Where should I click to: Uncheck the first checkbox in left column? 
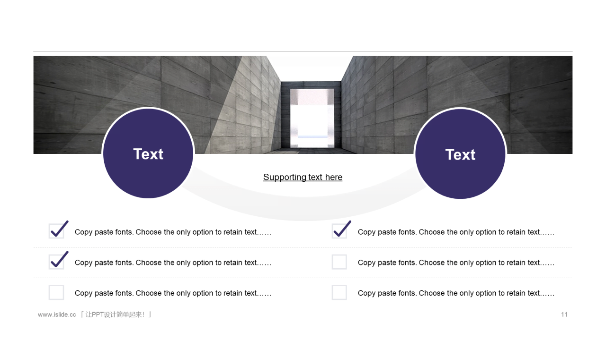click(57, 231)
